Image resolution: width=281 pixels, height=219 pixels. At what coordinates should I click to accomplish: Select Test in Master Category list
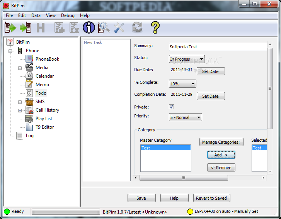[166, 148]
